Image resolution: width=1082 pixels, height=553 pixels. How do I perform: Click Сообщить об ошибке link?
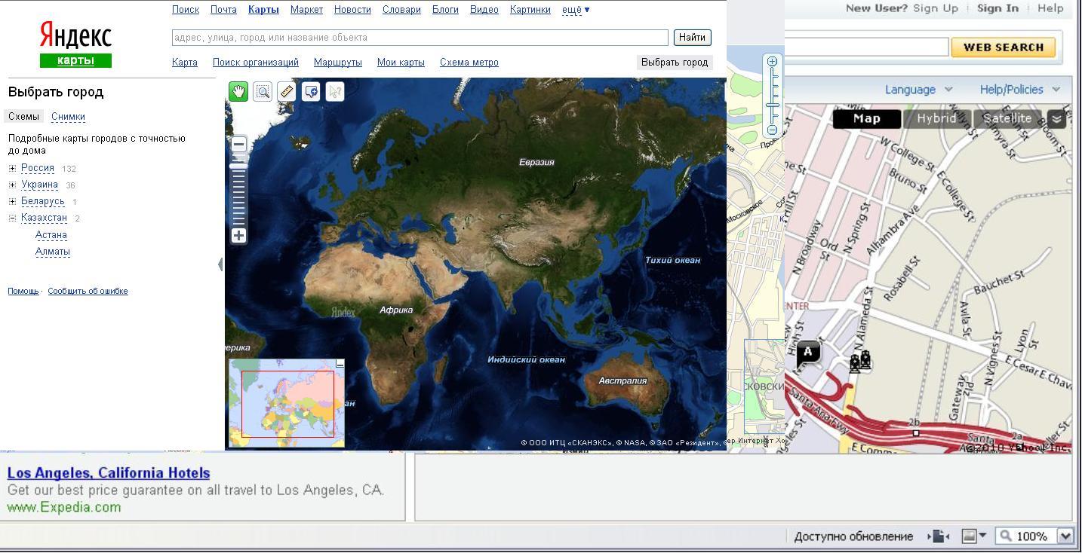pos(88,291)
